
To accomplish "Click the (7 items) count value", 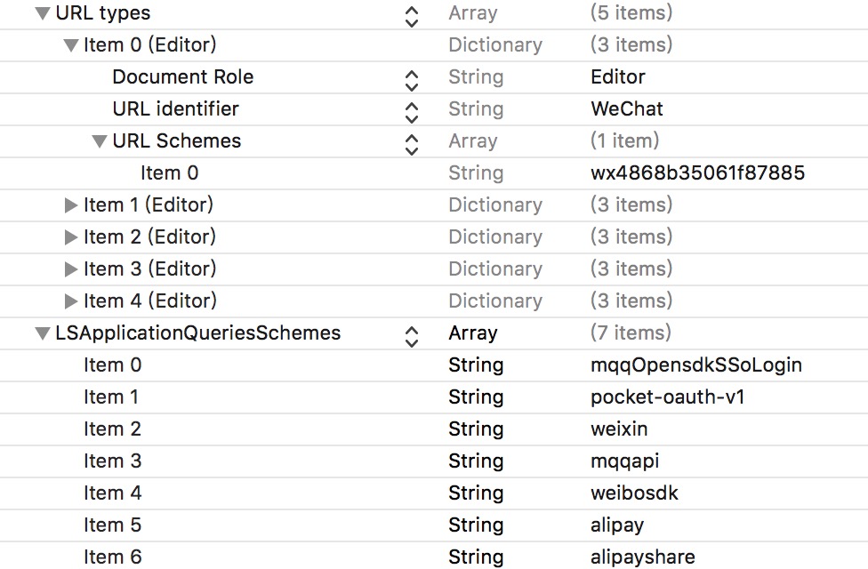I will (631, 333).
